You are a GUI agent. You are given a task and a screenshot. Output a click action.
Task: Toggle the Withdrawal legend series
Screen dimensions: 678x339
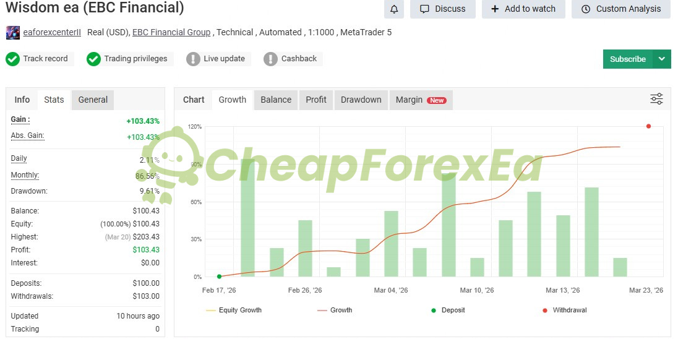click(564, 310)
